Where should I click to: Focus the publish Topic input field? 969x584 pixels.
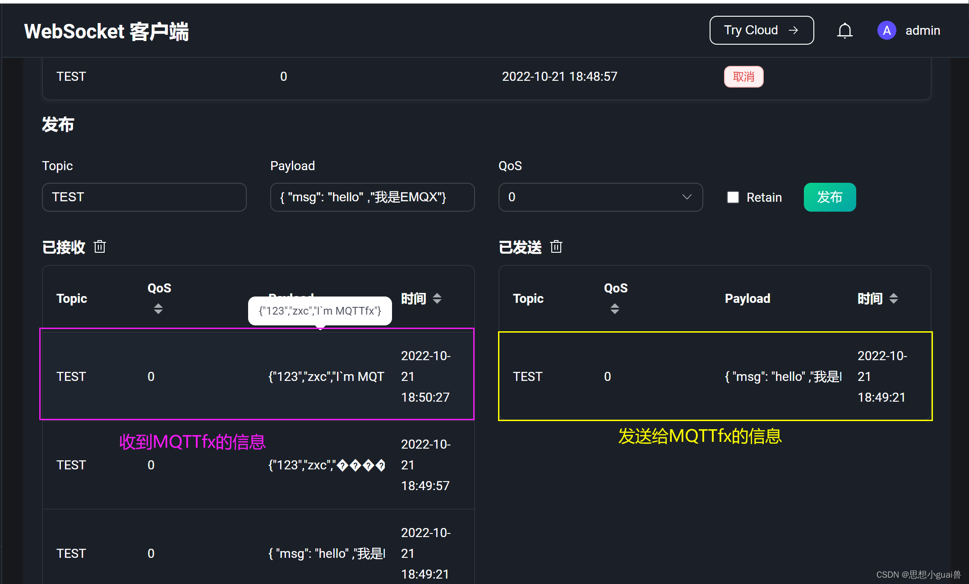point(144,197)
